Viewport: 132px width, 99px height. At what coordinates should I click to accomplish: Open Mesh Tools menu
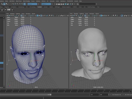click(19, 1)
